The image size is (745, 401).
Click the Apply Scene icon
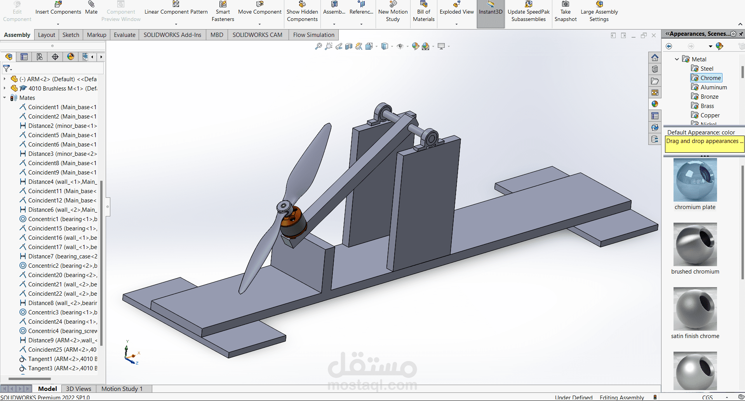click(426, 47)
